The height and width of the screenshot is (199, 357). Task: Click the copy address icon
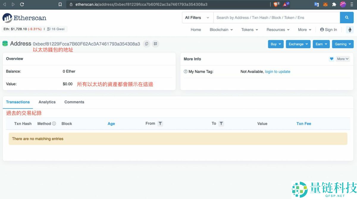146,44
